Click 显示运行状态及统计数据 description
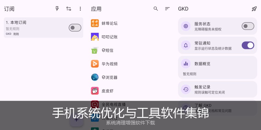 213,48
